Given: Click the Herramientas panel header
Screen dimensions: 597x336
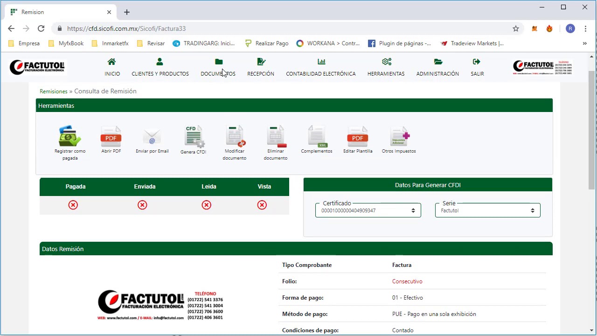Looking at the screenshot, I should tap(294, 105).
